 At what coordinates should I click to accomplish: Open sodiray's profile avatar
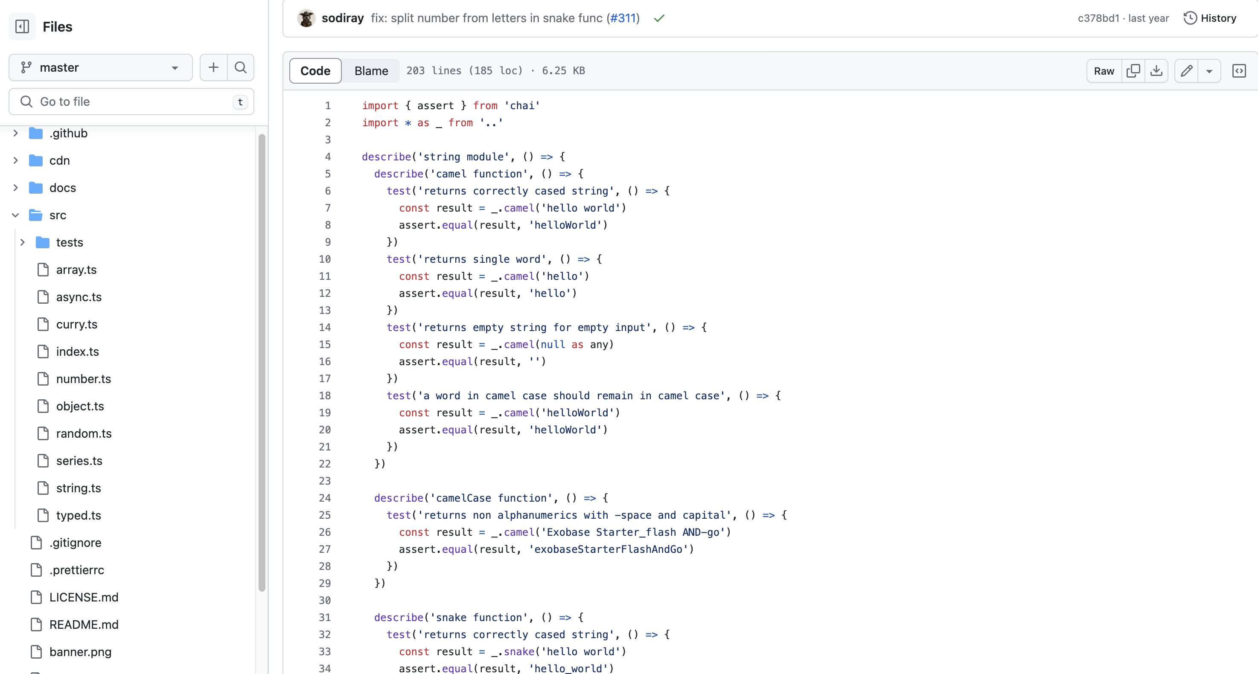click(306, 18)
